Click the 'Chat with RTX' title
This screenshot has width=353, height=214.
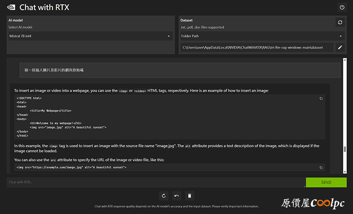pyautogui.click(x=45, y=8)
